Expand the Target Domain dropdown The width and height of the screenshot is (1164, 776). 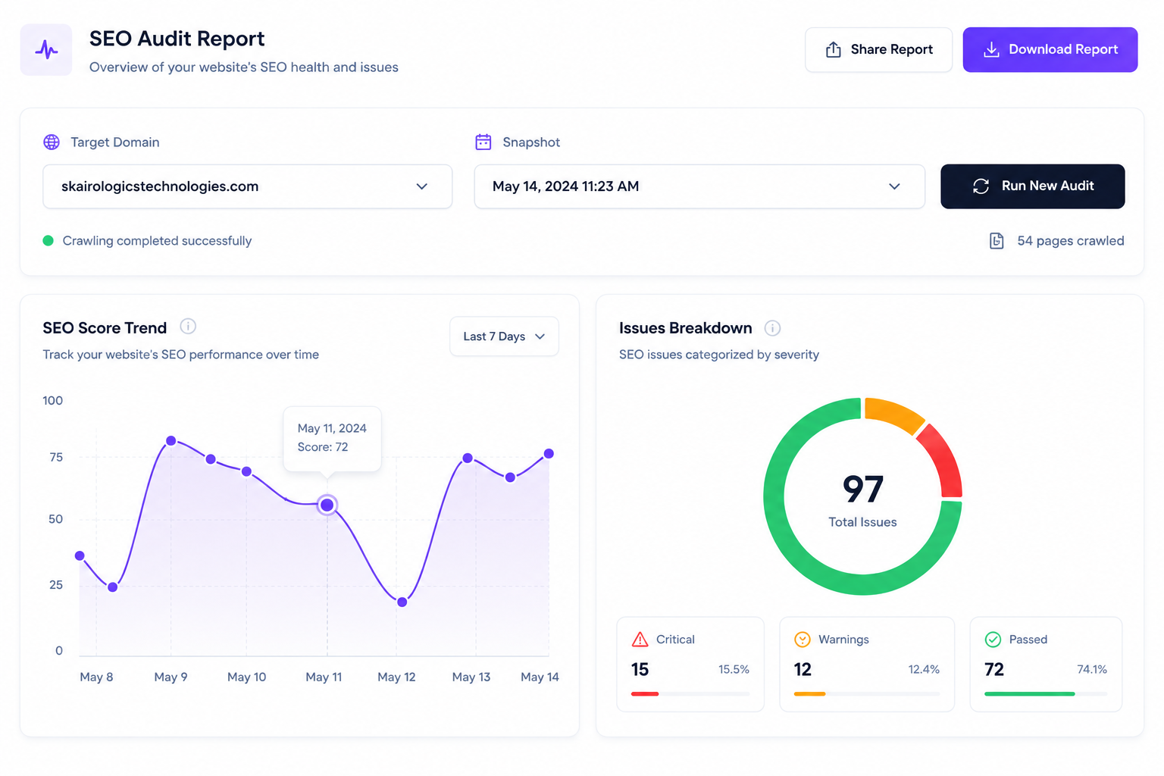[248, 186]
